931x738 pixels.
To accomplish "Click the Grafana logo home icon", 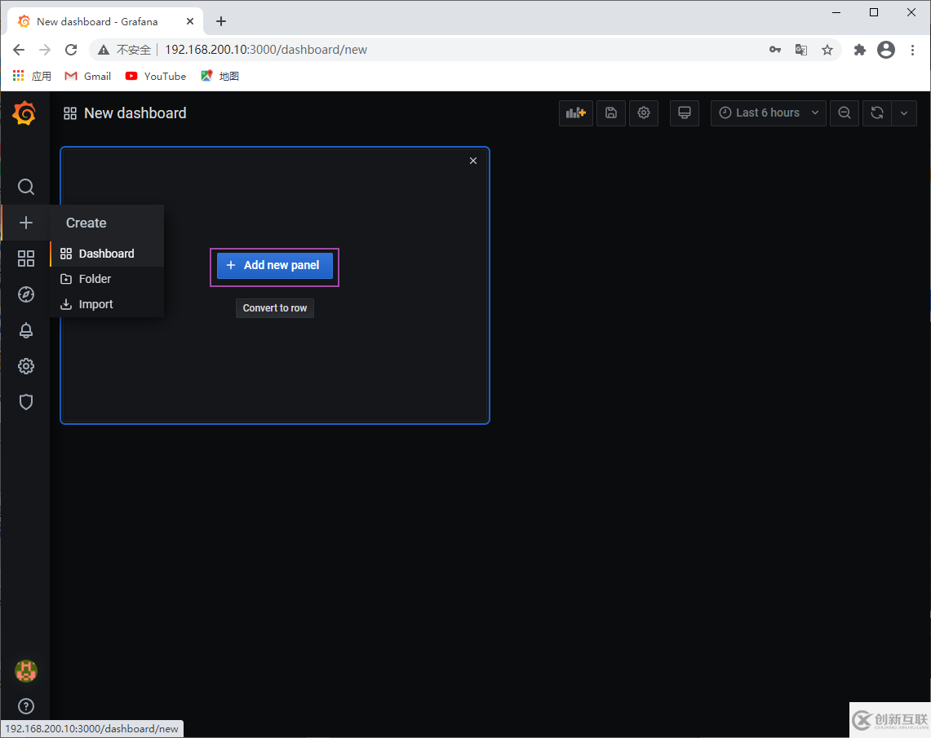I will (24, 113).
